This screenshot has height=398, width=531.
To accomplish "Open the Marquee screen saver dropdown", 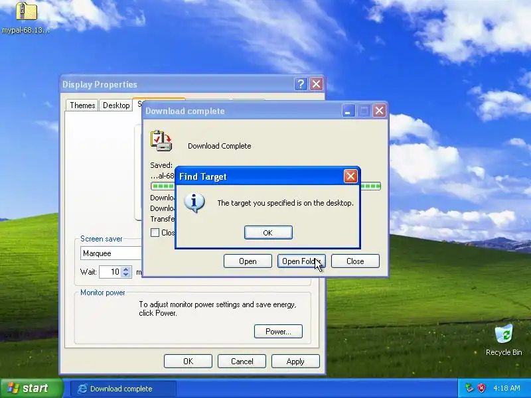I will click(111, 253).
